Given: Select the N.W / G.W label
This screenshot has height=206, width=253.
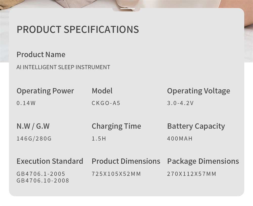Looking at the screenshot, I should click(x=33, y=126).
